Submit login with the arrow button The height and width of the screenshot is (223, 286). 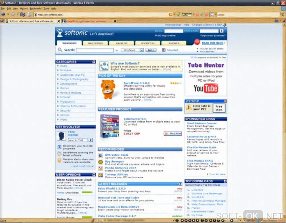click(x=222, y=31)
